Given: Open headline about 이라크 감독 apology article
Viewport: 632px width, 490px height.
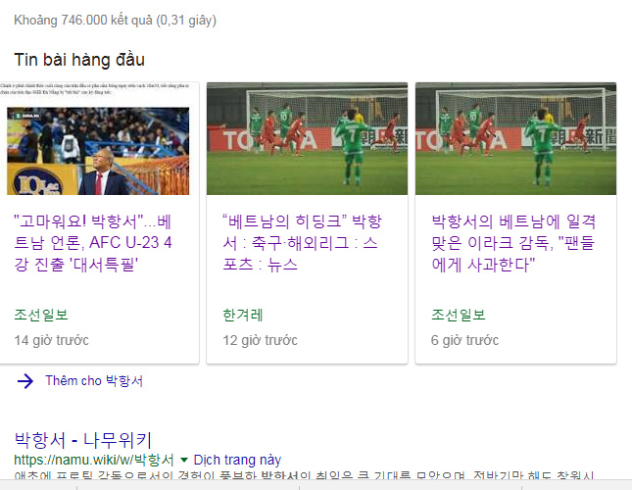Looking at the screenshot, I should 513,243.
